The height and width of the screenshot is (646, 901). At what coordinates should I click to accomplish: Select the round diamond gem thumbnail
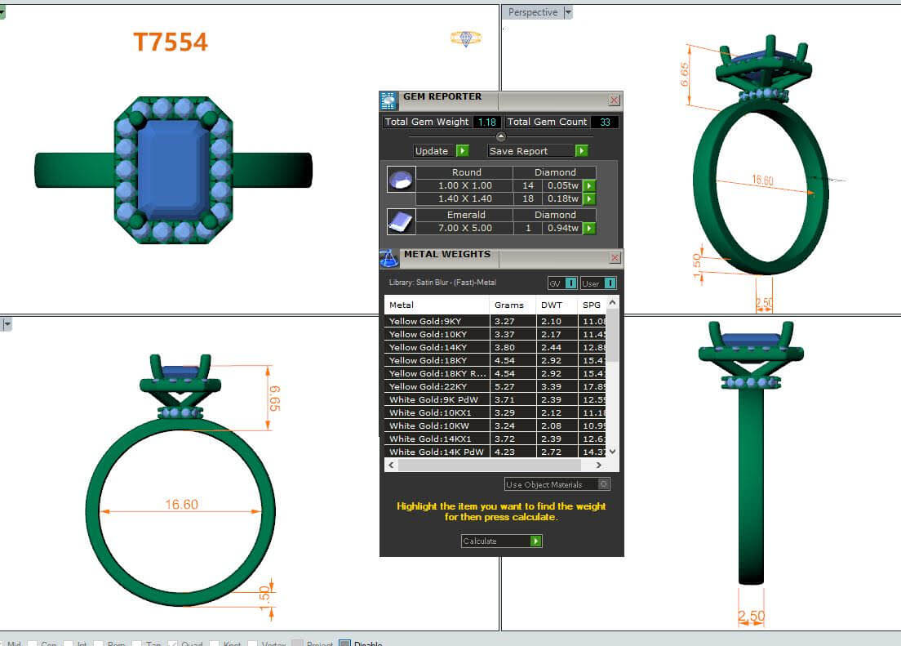[401, 180]
